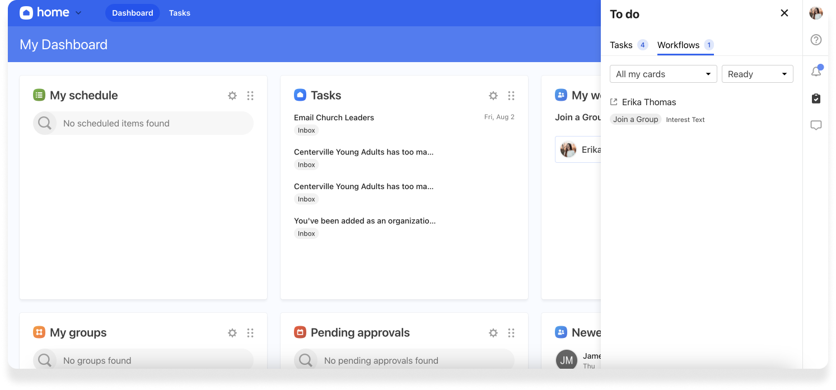
Task: Switch to the Tasks tab in To do panel
Action: [621, 45]
